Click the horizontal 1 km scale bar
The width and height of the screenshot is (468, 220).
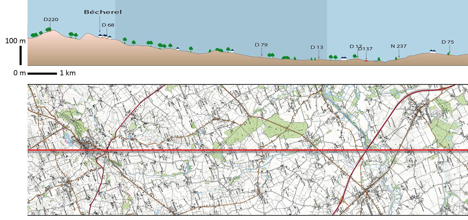[x=42, y=74]
